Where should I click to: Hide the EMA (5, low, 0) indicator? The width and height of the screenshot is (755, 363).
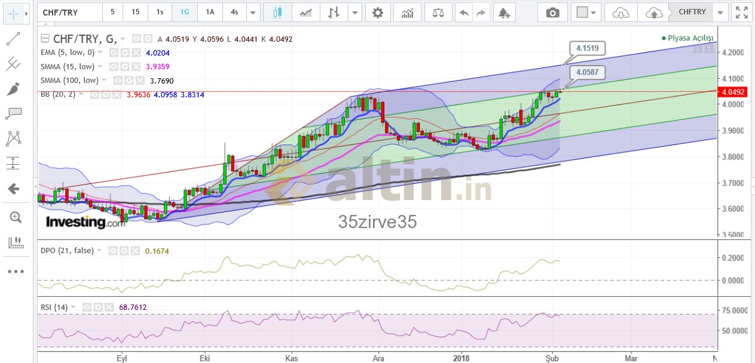point(114,53)
